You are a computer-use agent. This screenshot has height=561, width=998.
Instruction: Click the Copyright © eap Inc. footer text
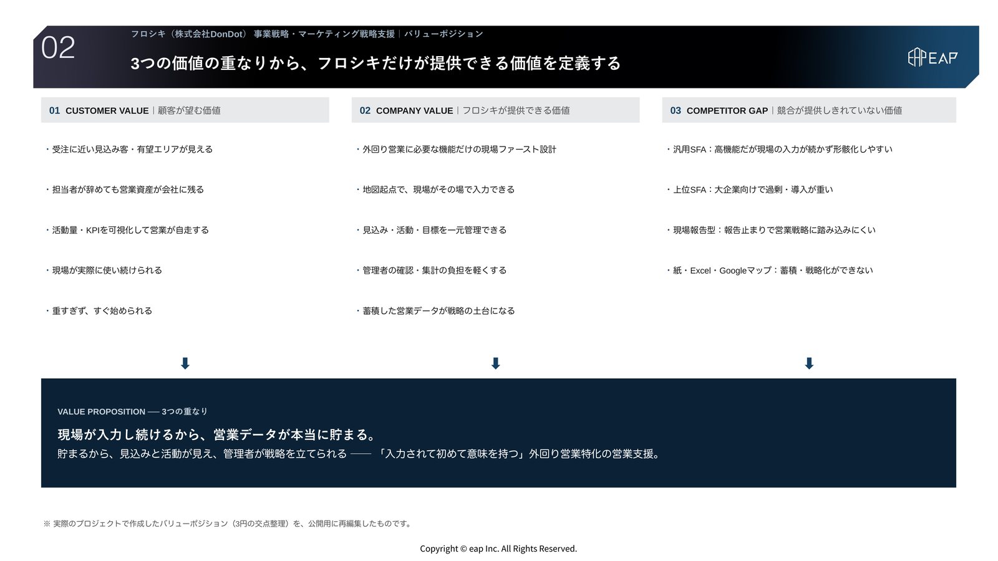pyautogui.click(x=498, y=549)
